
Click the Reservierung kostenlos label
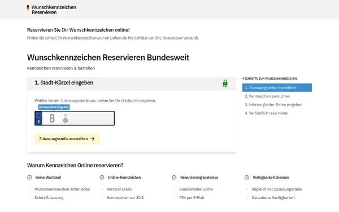point(199,178)
